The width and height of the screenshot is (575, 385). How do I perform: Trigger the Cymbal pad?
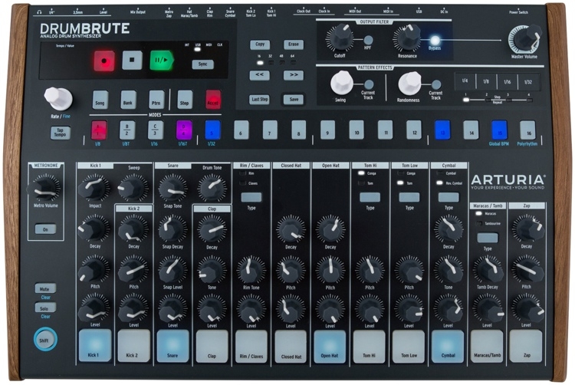(x=448, y=346)
